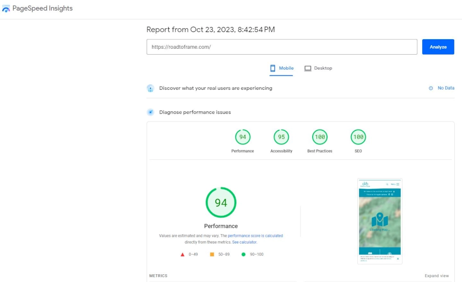Click the 'Diagnose performance issues' text
The image size is (462, 282).
195,112
